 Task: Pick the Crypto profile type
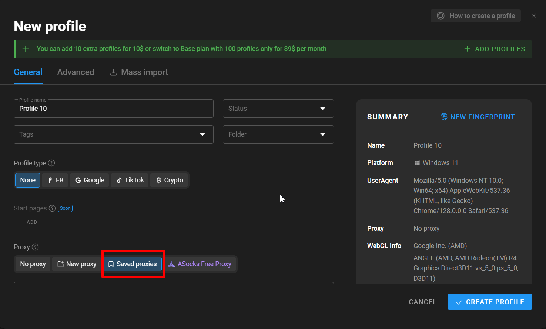click(x=170, y=180)
